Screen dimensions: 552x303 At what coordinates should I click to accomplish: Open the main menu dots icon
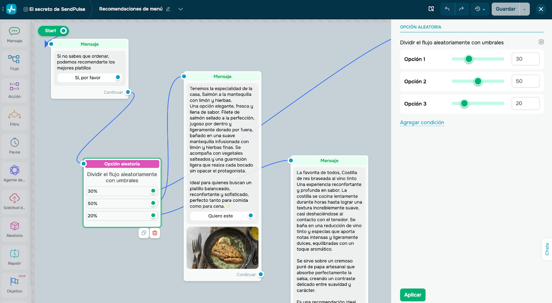[x=3, y=9]
